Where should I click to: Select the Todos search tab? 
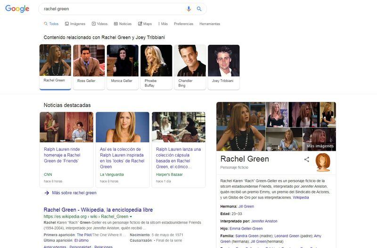(51, 24)
